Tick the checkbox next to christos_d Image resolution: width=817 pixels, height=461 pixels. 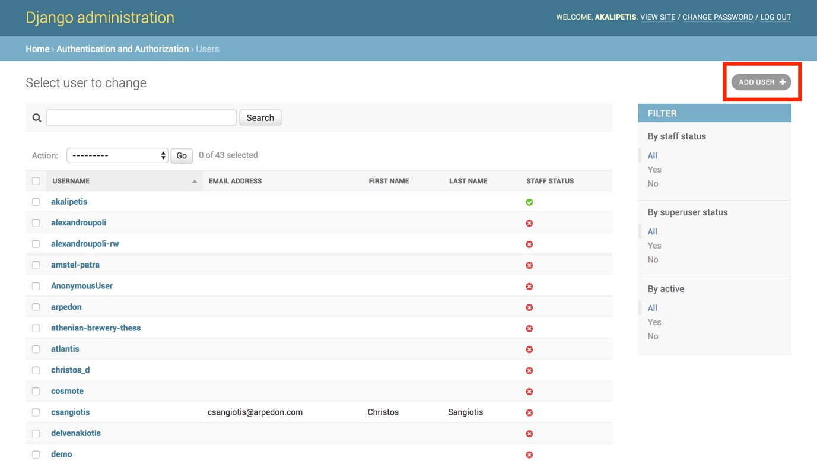(x=36, y=370)
